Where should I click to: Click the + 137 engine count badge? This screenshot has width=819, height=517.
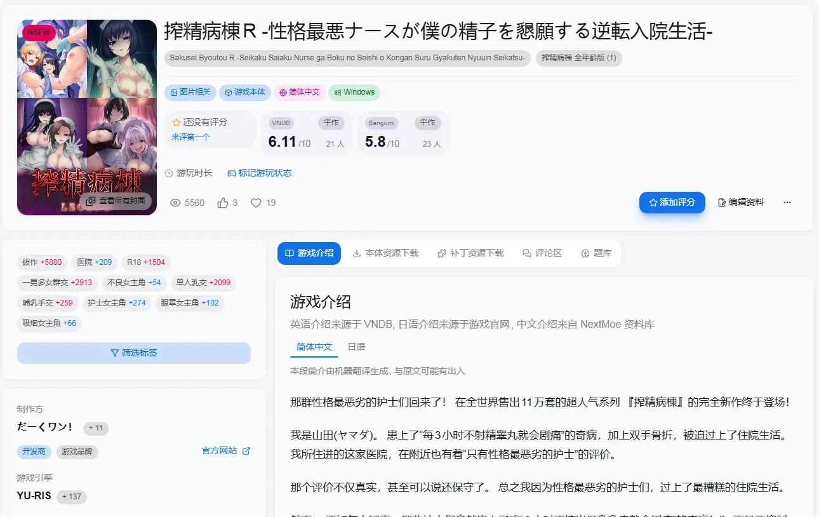[72, 497]
